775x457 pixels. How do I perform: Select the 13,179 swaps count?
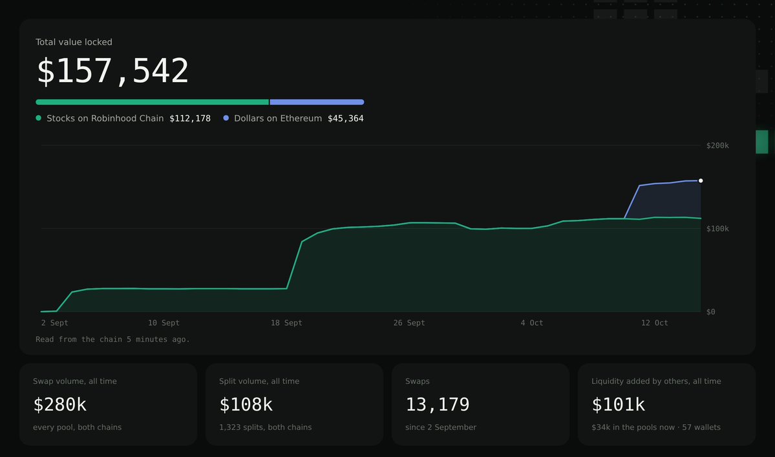click(438, 405)
